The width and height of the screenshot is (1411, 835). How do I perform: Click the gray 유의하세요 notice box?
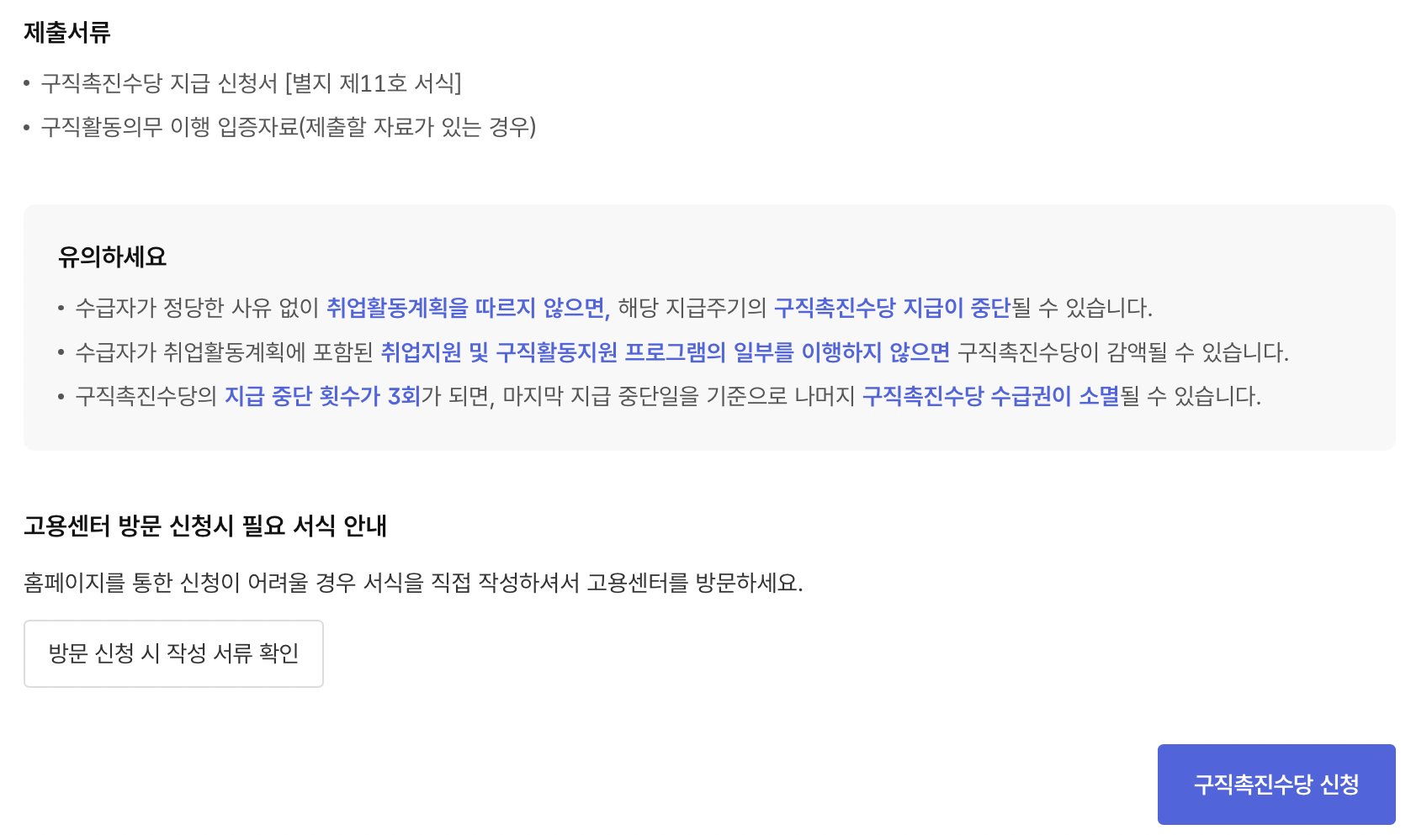pos(707,328)
